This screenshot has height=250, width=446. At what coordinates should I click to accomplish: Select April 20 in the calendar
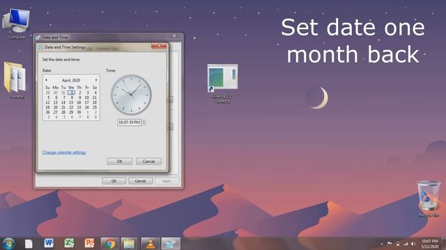pos(56,108)
